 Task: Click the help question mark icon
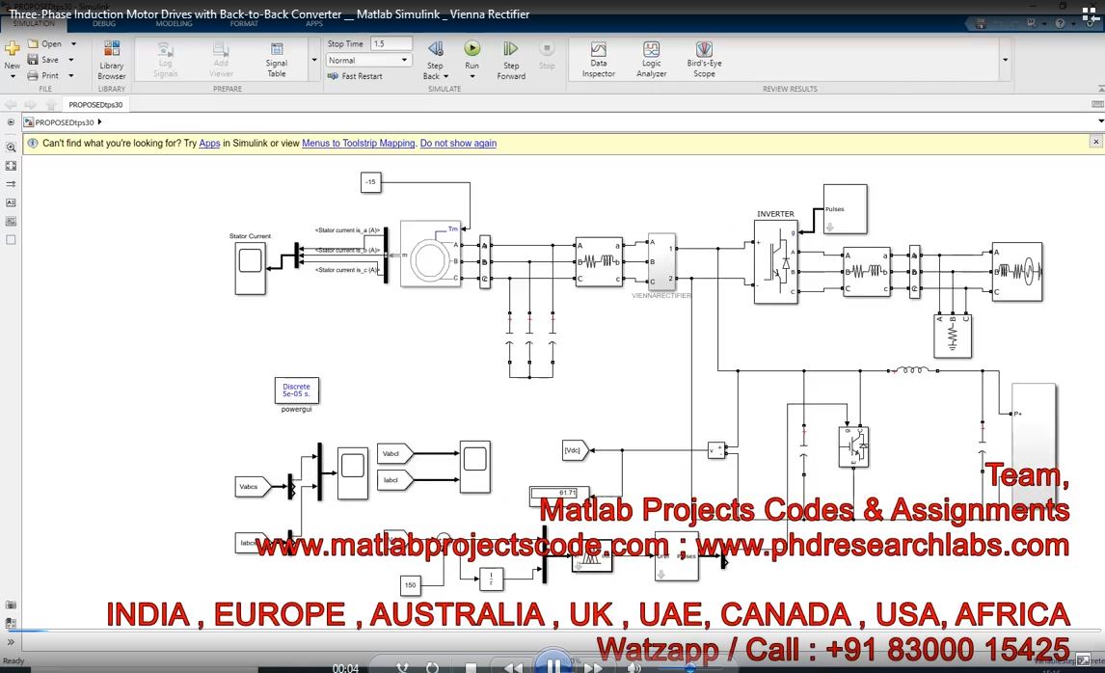[1060, 23]
